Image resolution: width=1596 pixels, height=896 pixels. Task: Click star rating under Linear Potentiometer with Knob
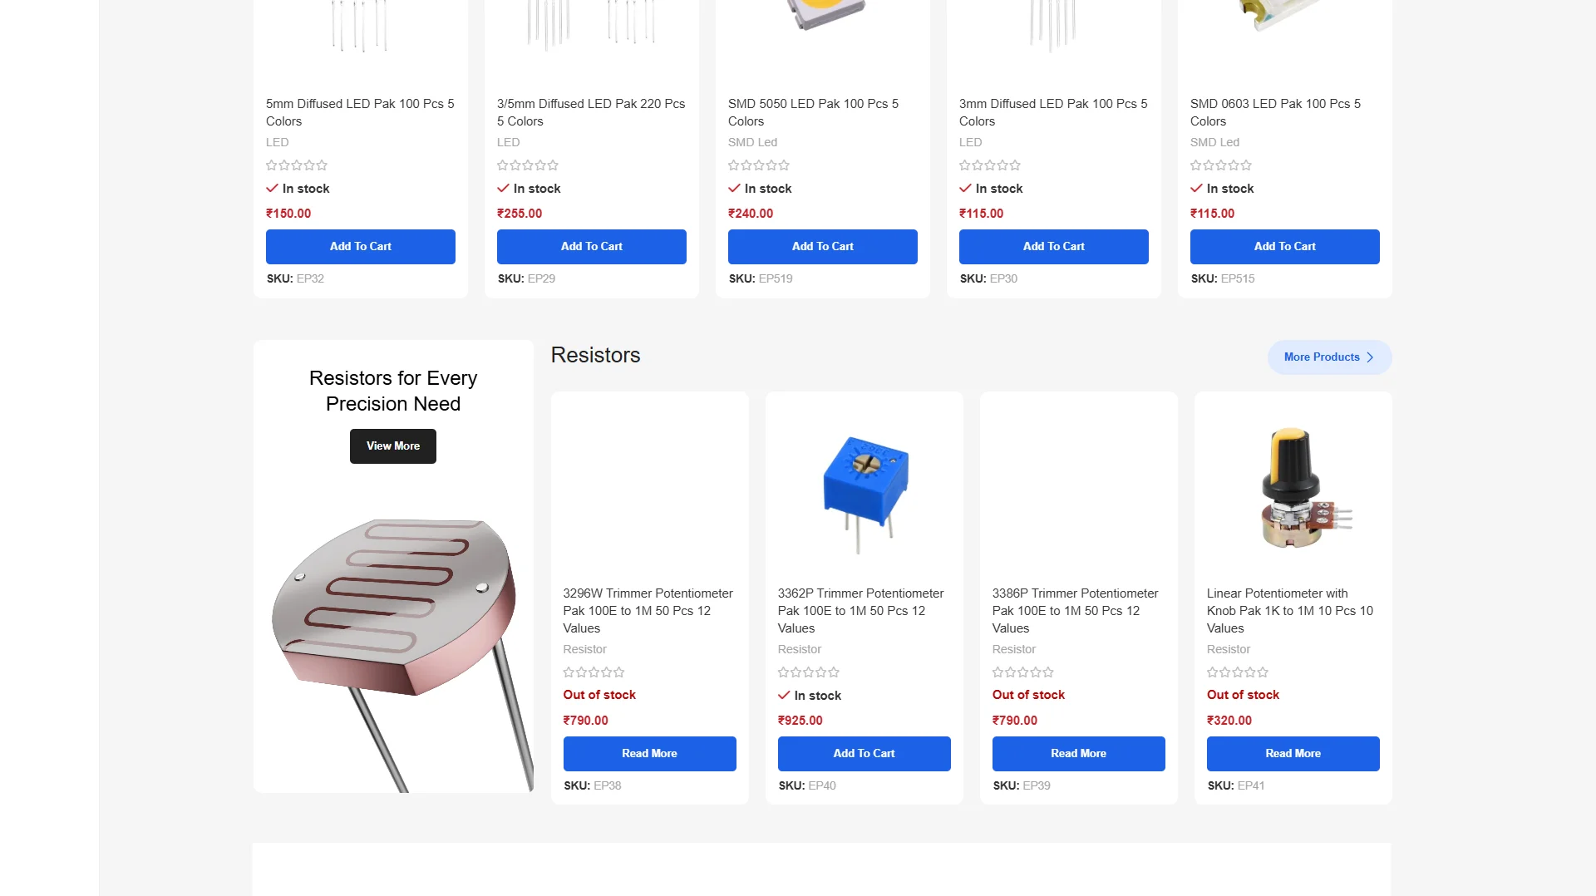[1238, 672]
